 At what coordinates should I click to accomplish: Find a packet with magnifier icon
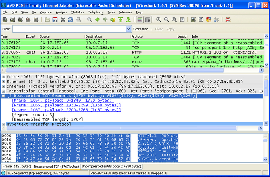89,20
